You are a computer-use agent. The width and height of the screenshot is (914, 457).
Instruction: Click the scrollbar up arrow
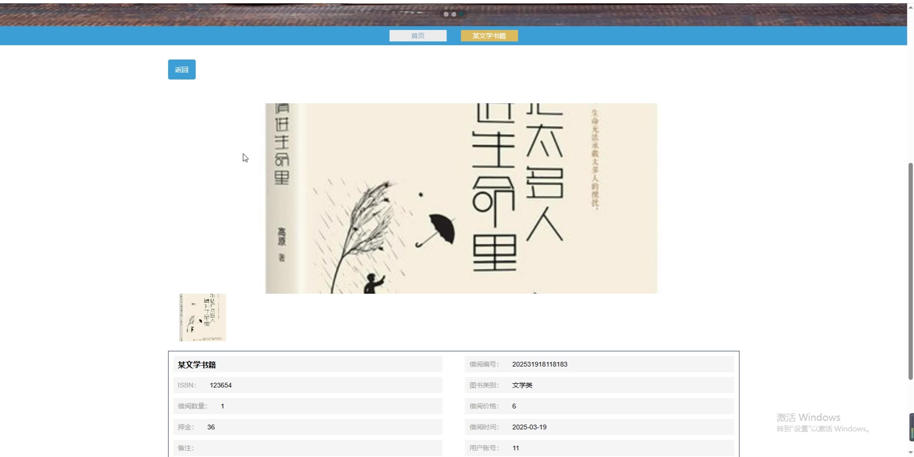point(911,7)
